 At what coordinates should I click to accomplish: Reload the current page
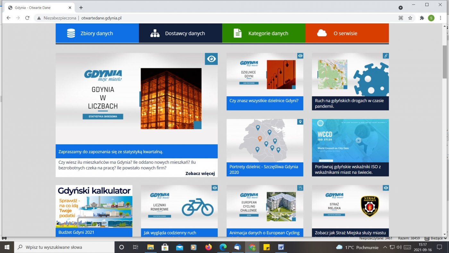point(28,18)
